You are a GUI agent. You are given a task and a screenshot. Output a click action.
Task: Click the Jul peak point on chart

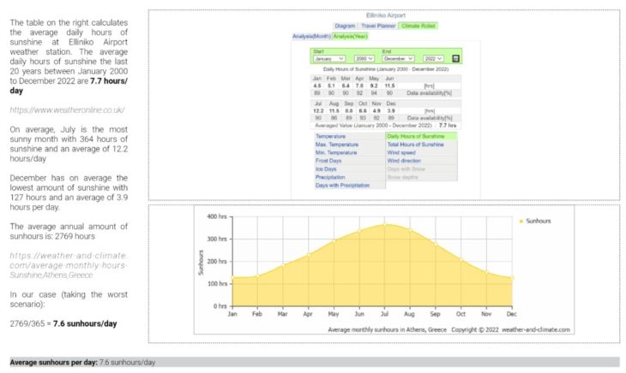click(387, 224)
